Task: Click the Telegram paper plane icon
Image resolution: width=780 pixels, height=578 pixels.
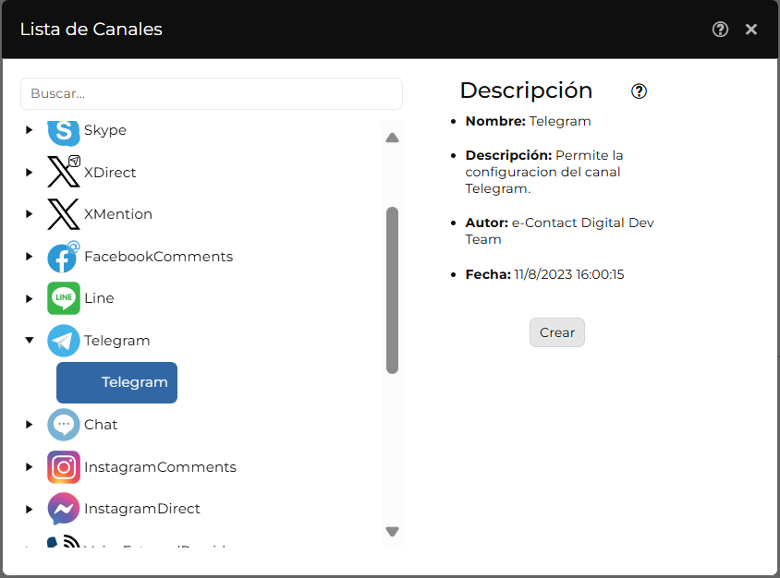Action: tap(64, 341)
